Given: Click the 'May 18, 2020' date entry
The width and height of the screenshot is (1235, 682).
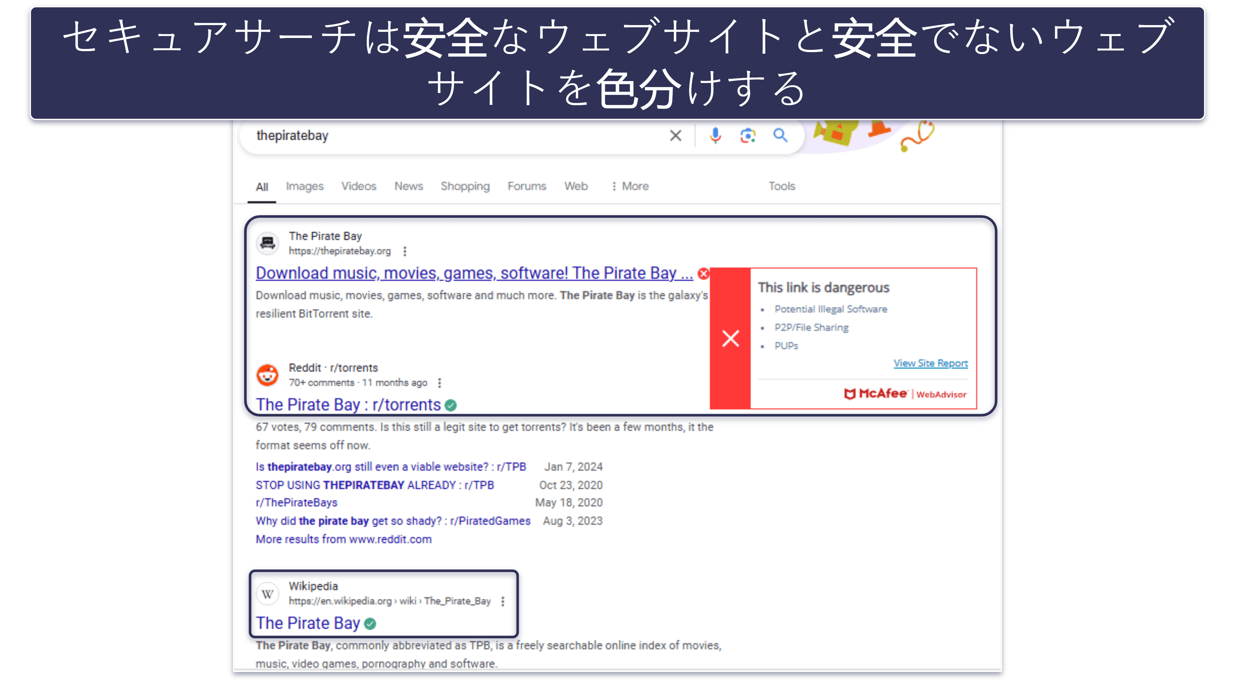Looking at the screenshot, I should 569,502.
